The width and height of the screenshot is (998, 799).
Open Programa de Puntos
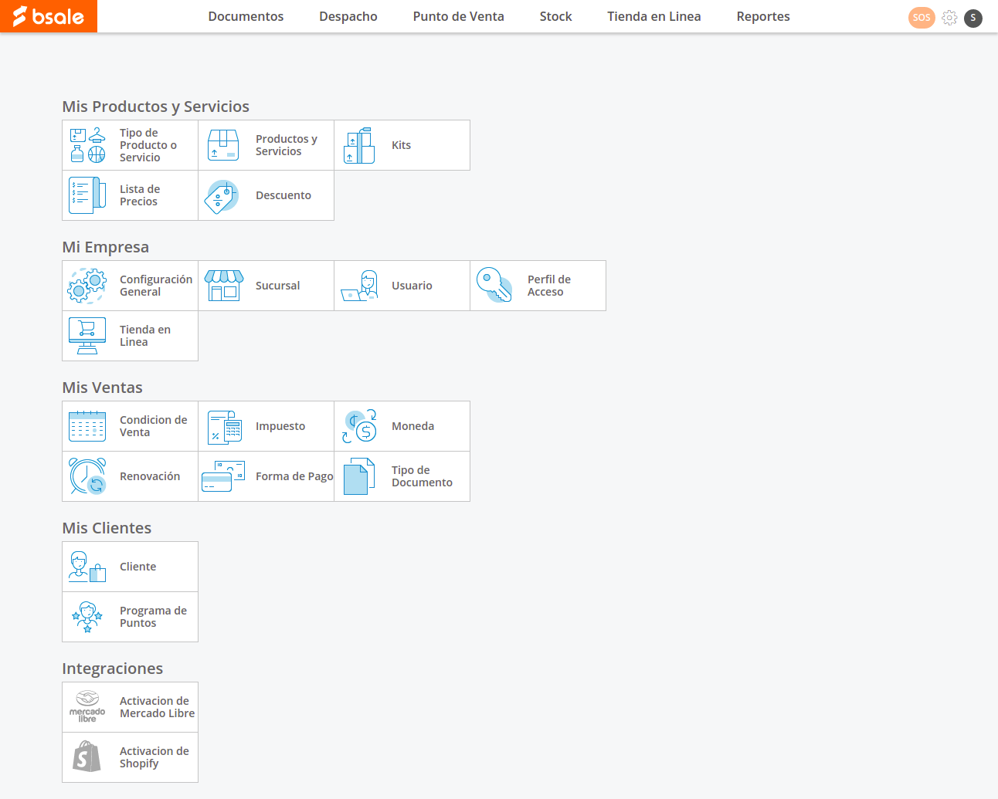[x=153, y=617]
